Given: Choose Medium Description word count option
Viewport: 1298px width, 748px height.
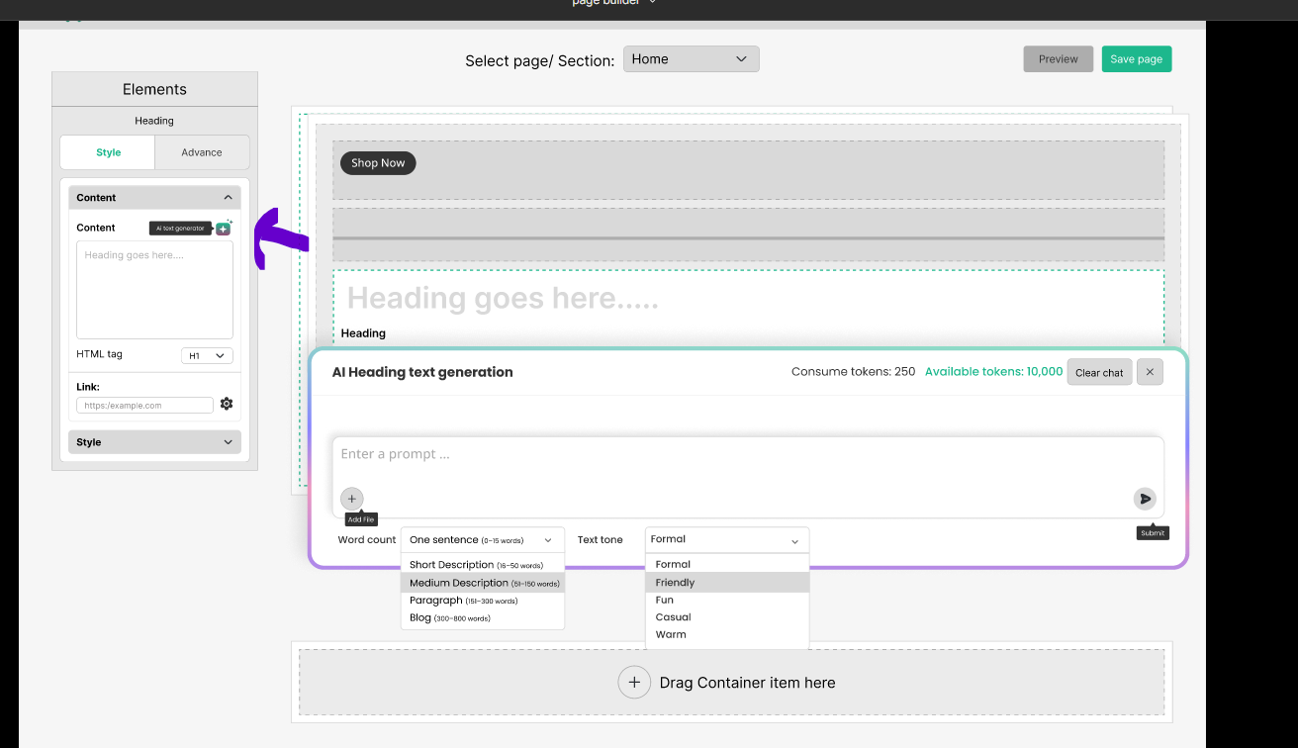Looking at the screenshot, I should [483, 583].
